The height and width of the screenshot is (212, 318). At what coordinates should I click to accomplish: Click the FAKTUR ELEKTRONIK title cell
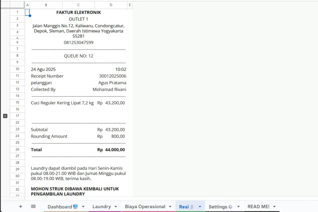pos(79,12)
